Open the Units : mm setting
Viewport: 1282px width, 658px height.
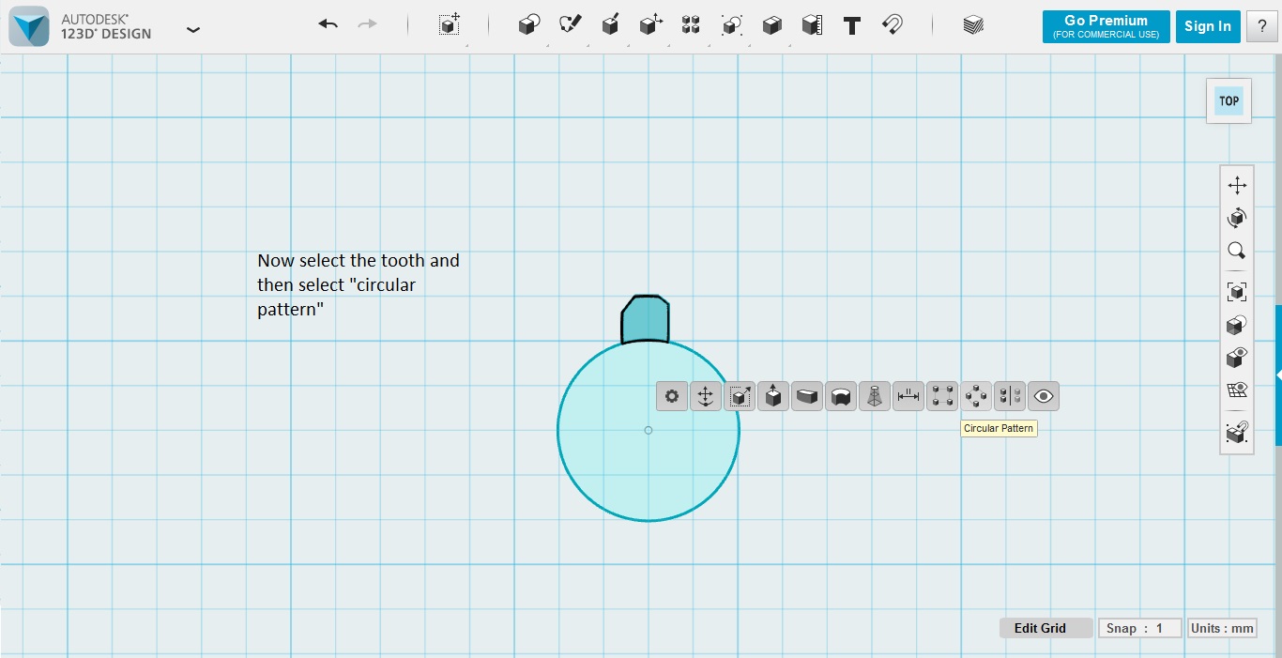point(1222,627)
